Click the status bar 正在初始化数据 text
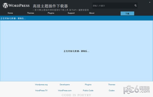Screen dimensions: 153x97 [x=13, y=18]
